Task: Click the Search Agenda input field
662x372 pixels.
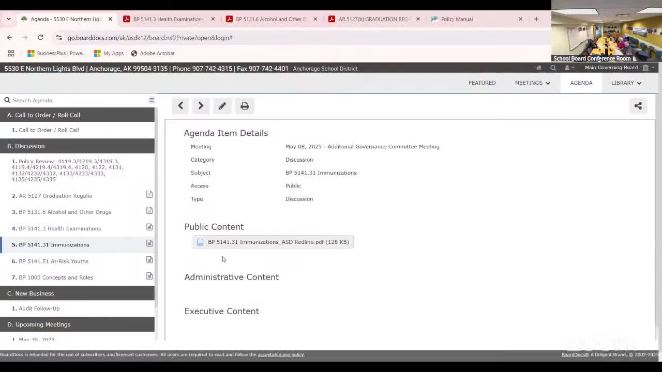Action: click(x=78, y=100)
